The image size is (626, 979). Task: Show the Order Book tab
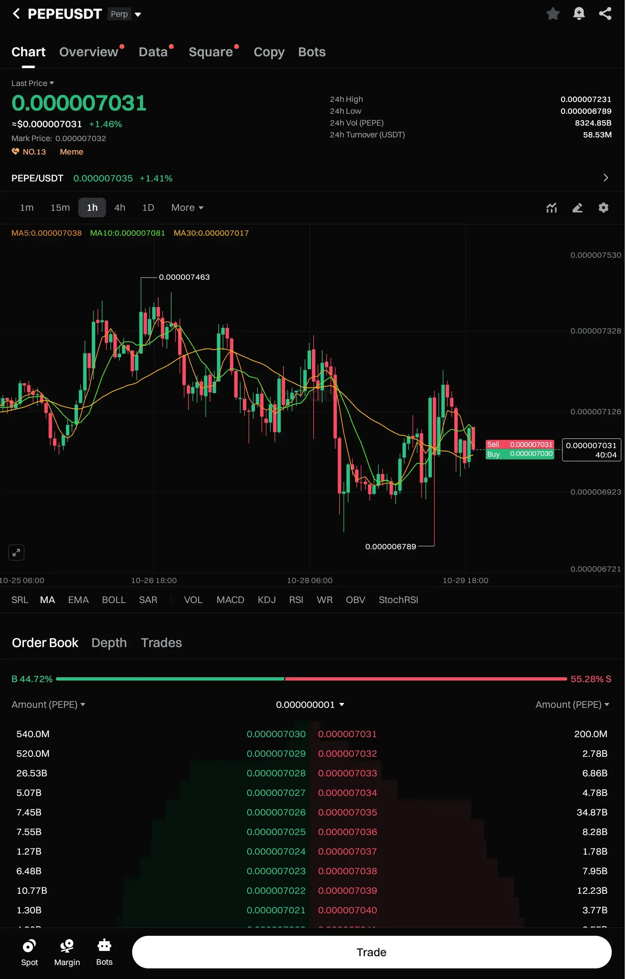[x=45, y=643]
